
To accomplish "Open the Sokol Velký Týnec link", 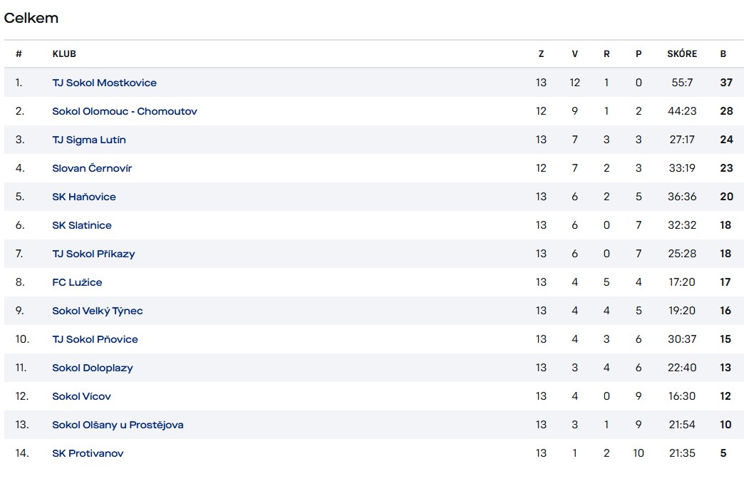I will (x=97, y=311).
